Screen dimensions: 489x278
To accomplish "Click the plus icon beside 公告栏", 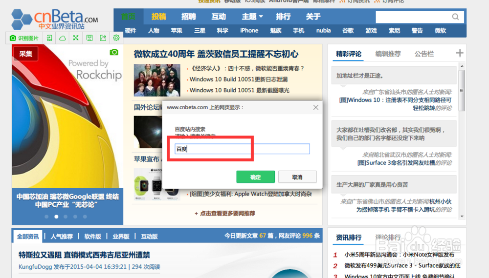I will click(459, 53).
